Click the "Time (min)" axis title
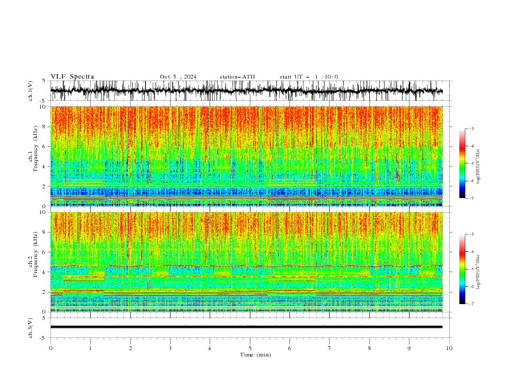This screenshot has width=506, height=391. coord(256,355)
